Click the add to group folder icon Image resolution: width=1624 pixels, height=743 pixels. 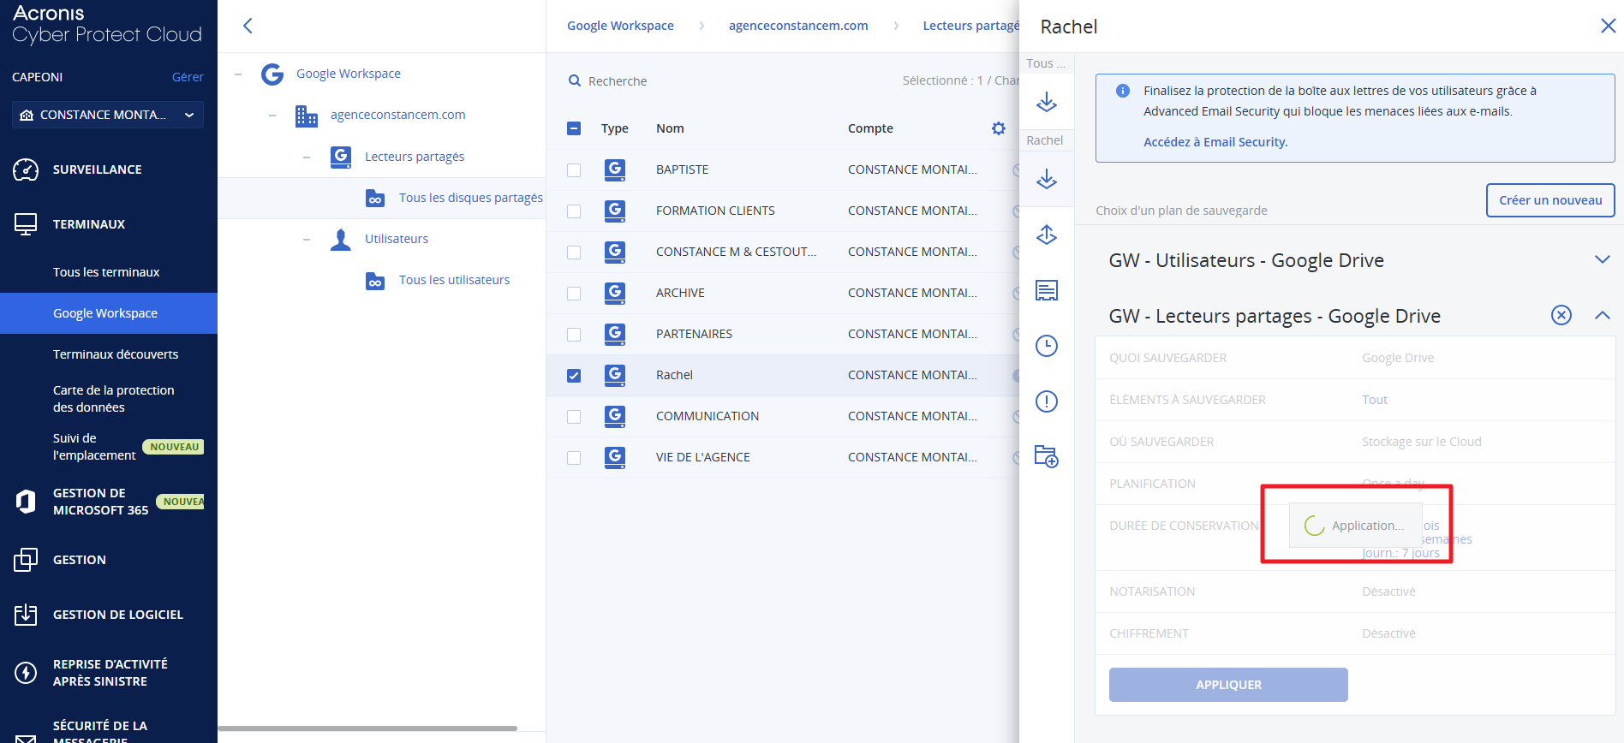[x=1047, y=456]
